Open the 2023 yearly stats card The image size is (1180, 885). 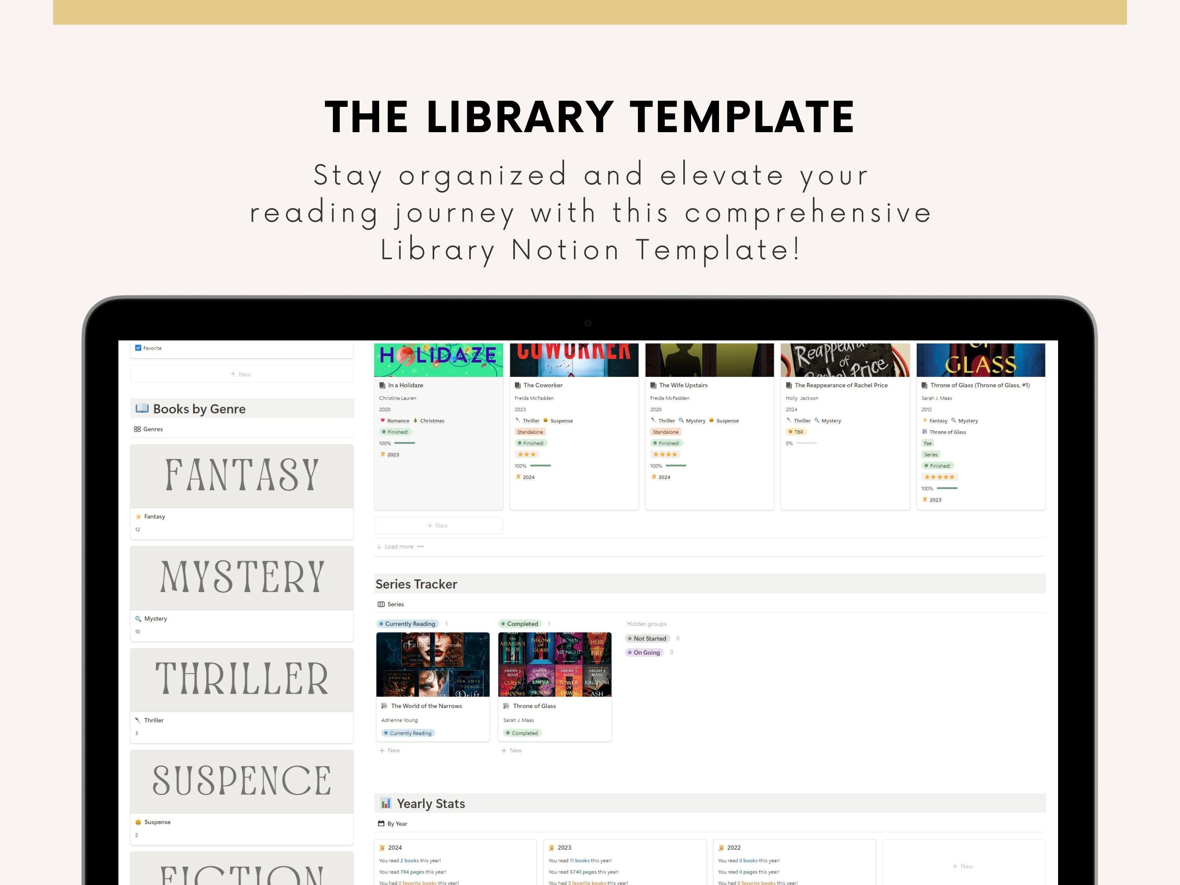coord(625,862)
